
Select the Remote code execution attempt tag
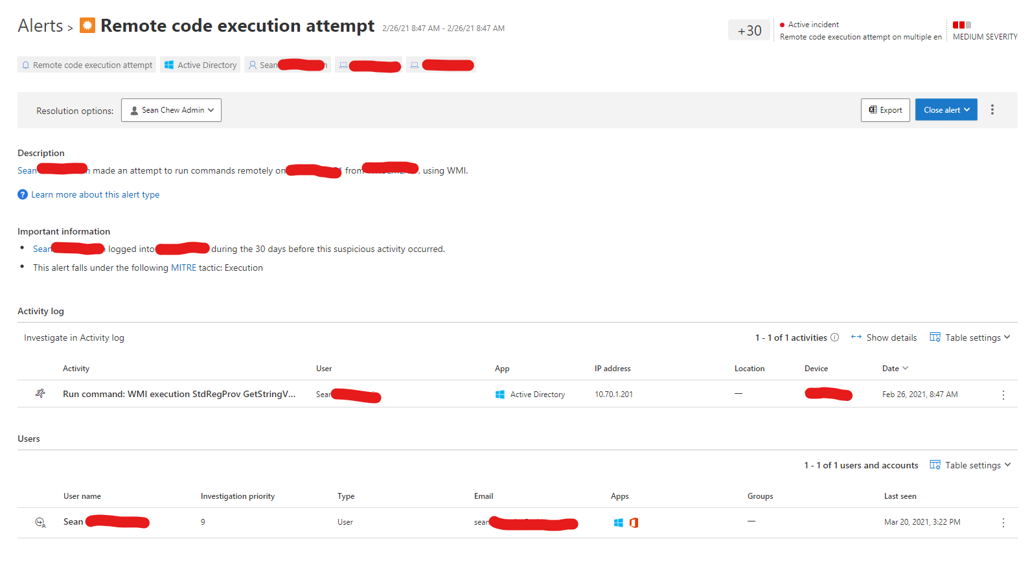click(x=87, y=65)
